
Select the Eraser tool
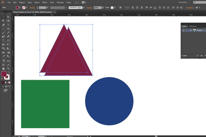click(x=8, y=37)
